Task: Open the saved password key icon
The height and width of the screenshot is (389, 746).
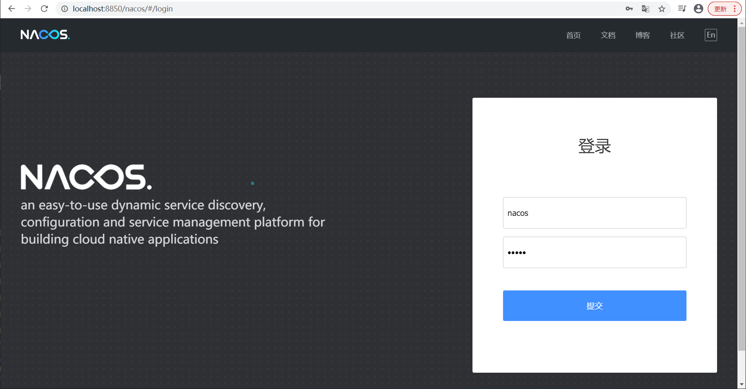Action: tap(629, 9)
